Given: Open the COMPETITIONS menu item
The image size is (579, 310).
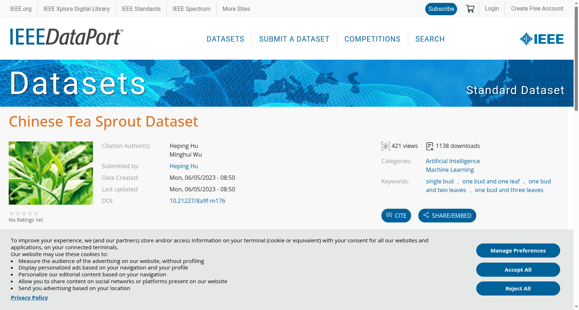Looking at the screenshot, I should click(x=372, y=39).
